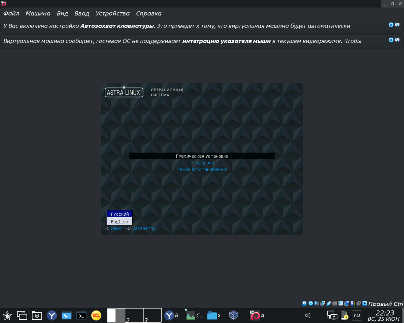Dismiss the mouse pointer integration notification

[x=391, y=40]
